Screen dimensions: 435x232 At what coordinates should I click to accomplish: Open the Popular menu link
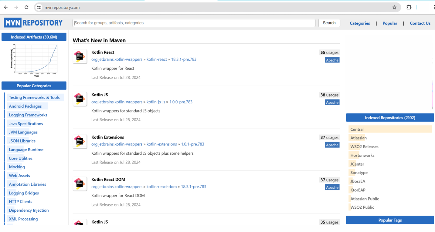tap(390, 23)
